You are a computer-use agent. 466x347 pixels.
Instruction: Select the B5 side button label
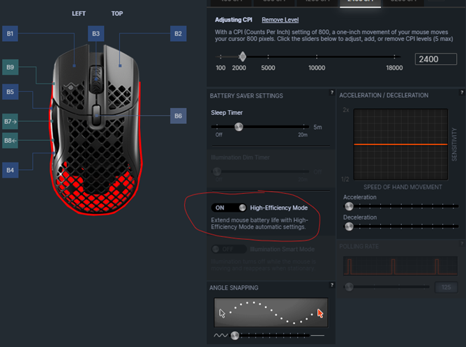coord(10,92)
